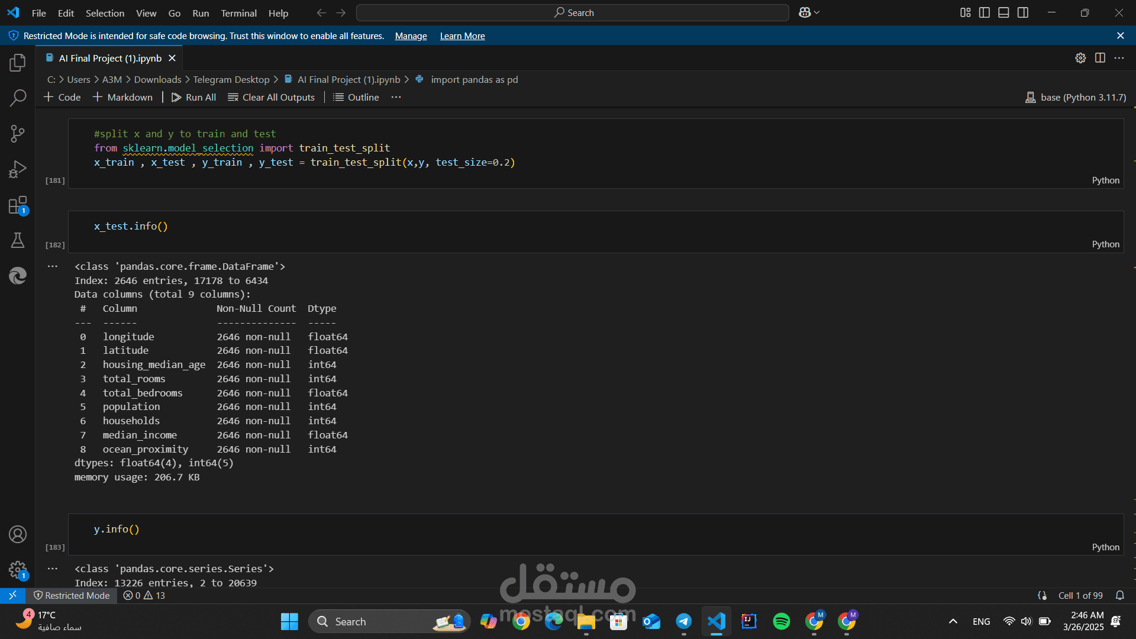Click the command center Search field

click(x=573, y=12)
